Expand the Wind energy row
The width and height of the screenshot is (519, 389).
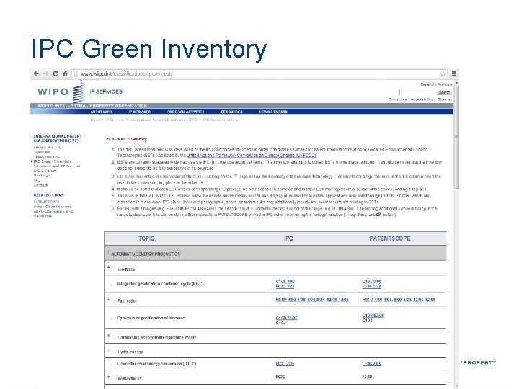pos(109,377)
